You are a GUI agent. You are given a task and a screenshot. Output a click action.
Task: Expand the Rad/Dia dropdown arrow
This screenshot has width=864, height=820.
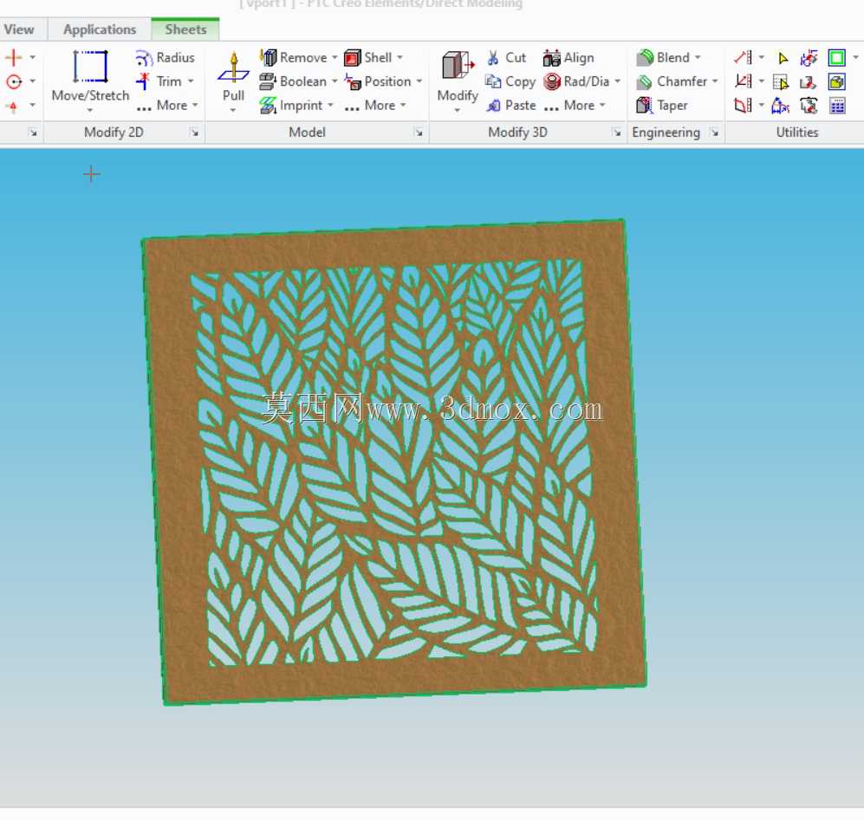[617, 81]
